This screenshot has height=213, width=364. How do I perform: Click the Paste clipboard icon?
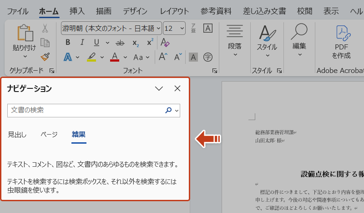coord(25,33)
